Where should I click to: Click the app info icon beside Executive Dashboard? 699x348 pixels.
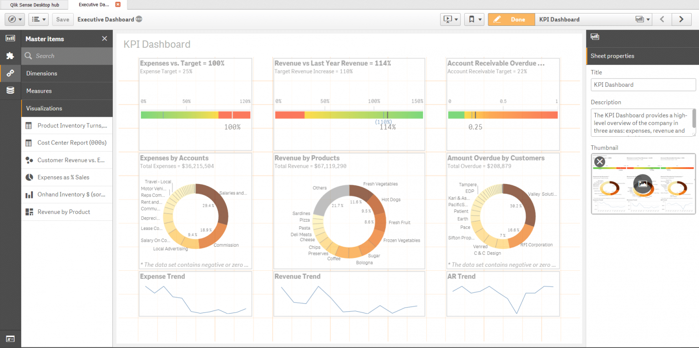(x=139, y=20)
